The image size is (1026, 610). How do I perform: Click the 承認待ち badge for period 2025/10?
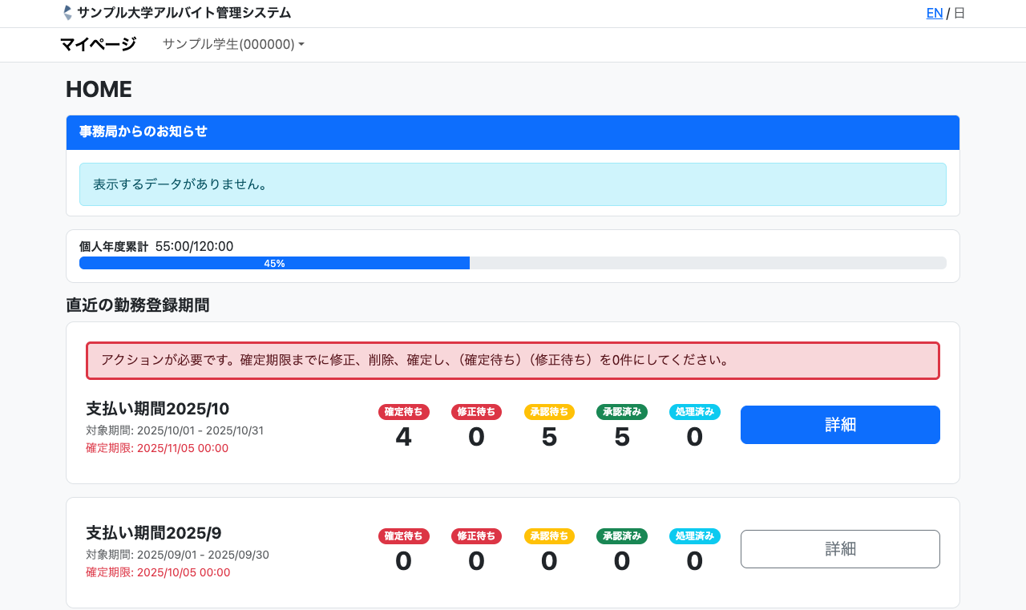(549, 412)
